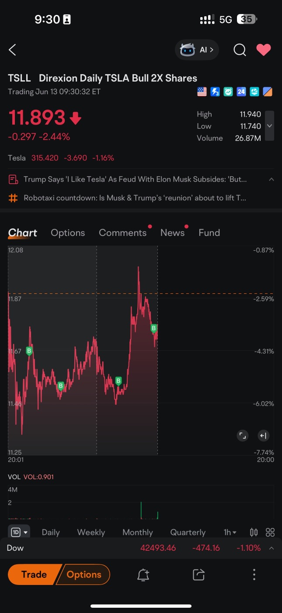Open the search magnifier icon
282x613 pixels.
[x=240, y=50]
